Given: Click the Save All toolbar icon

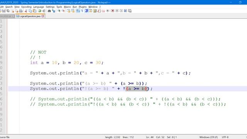Looking at the screenshot, I should (8, 11).
